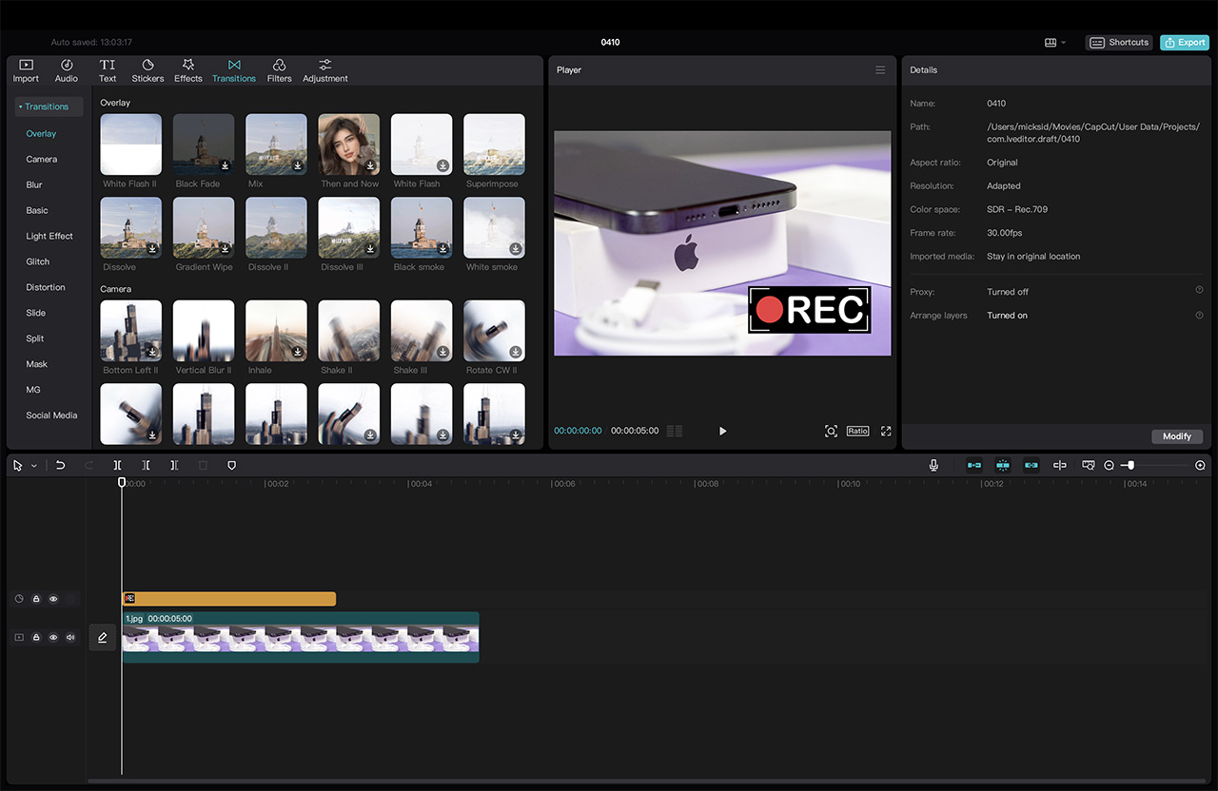
Task: Collapse the Transitions category list
Action: (x=21, y=106)
